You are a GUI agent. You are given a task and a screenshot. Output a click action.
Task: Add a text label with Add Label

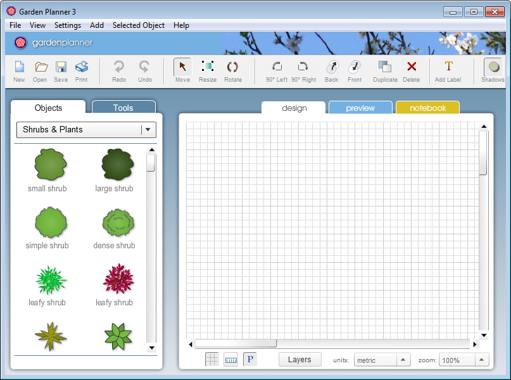tap(448, 67)
